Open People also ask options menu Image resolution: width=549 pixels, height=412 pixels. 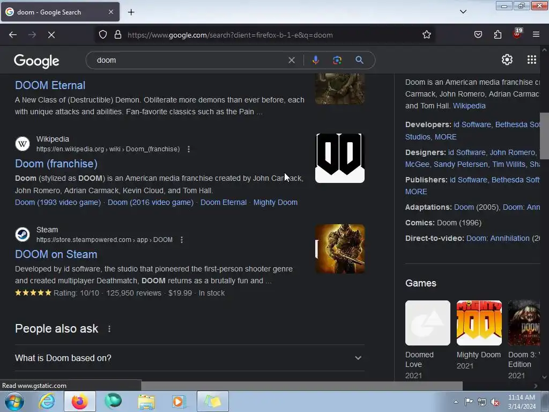pyautogui.click(x=109, y=329)
